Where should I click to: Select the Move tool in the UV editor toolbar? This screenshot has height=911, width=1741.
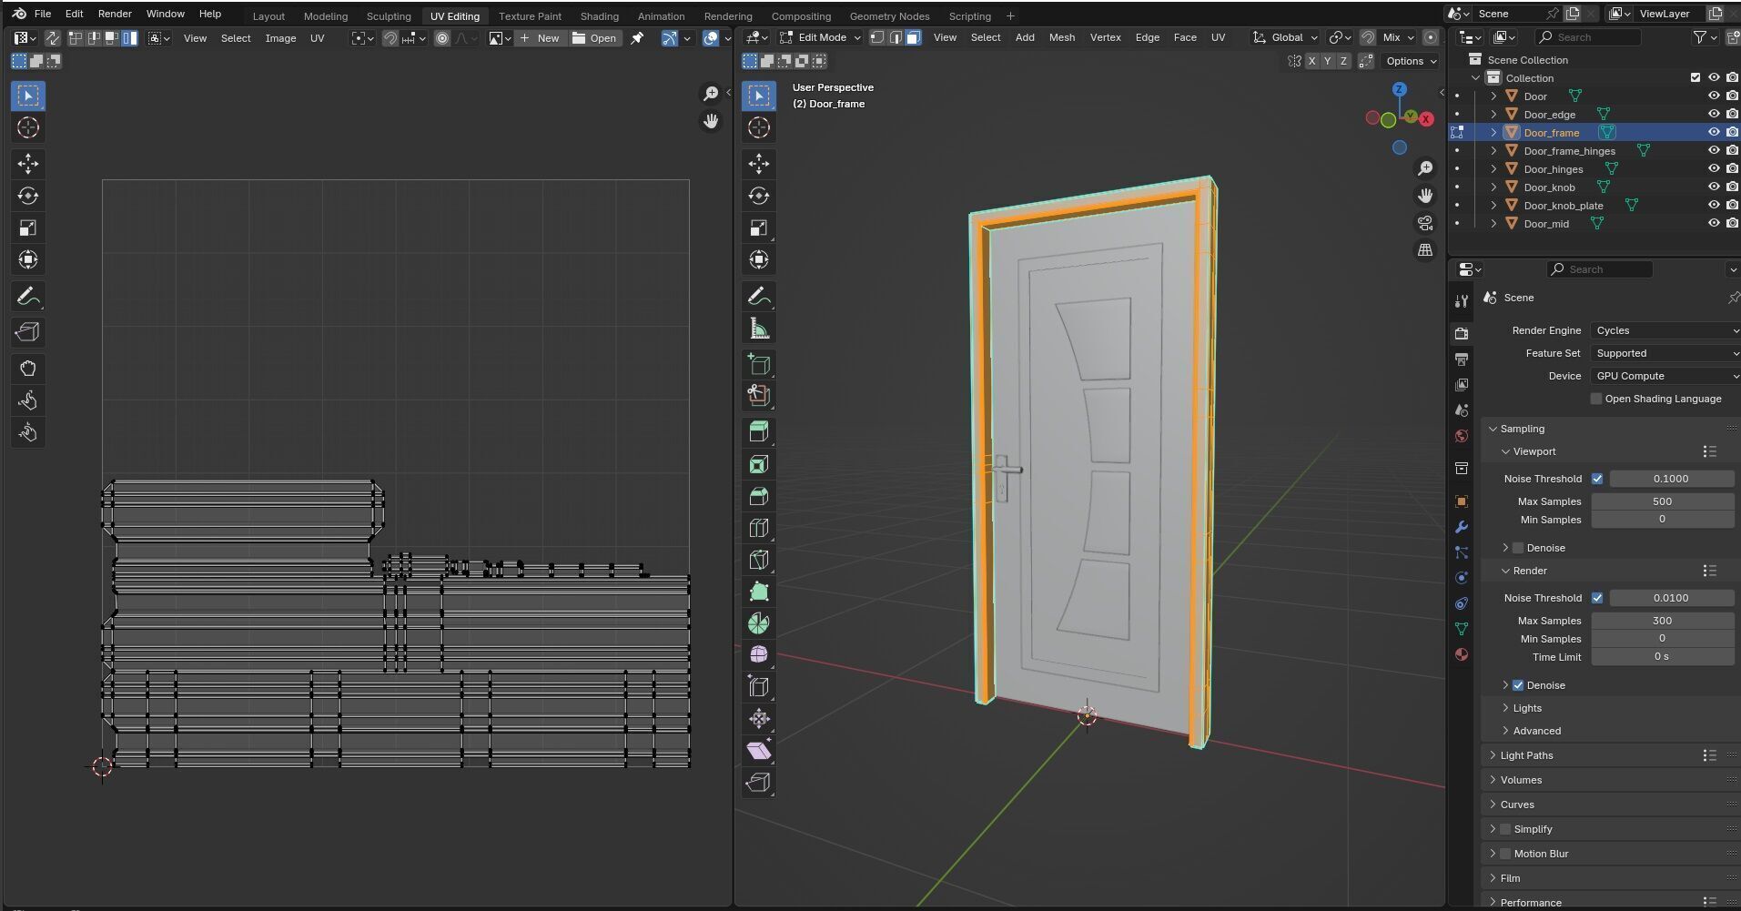click(x=28, y=164)
